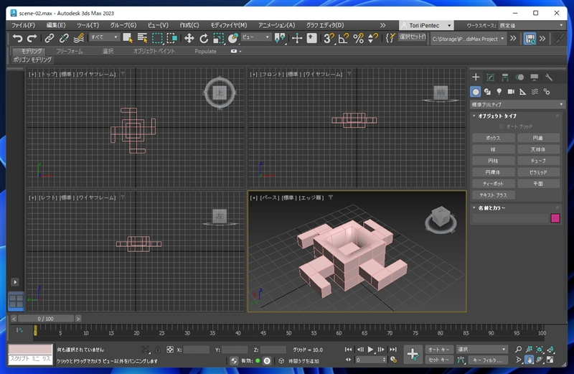The width and height of the screenshot is (574, 374).
Task: Click the X coordinate input field
Action: coord(196,350)
